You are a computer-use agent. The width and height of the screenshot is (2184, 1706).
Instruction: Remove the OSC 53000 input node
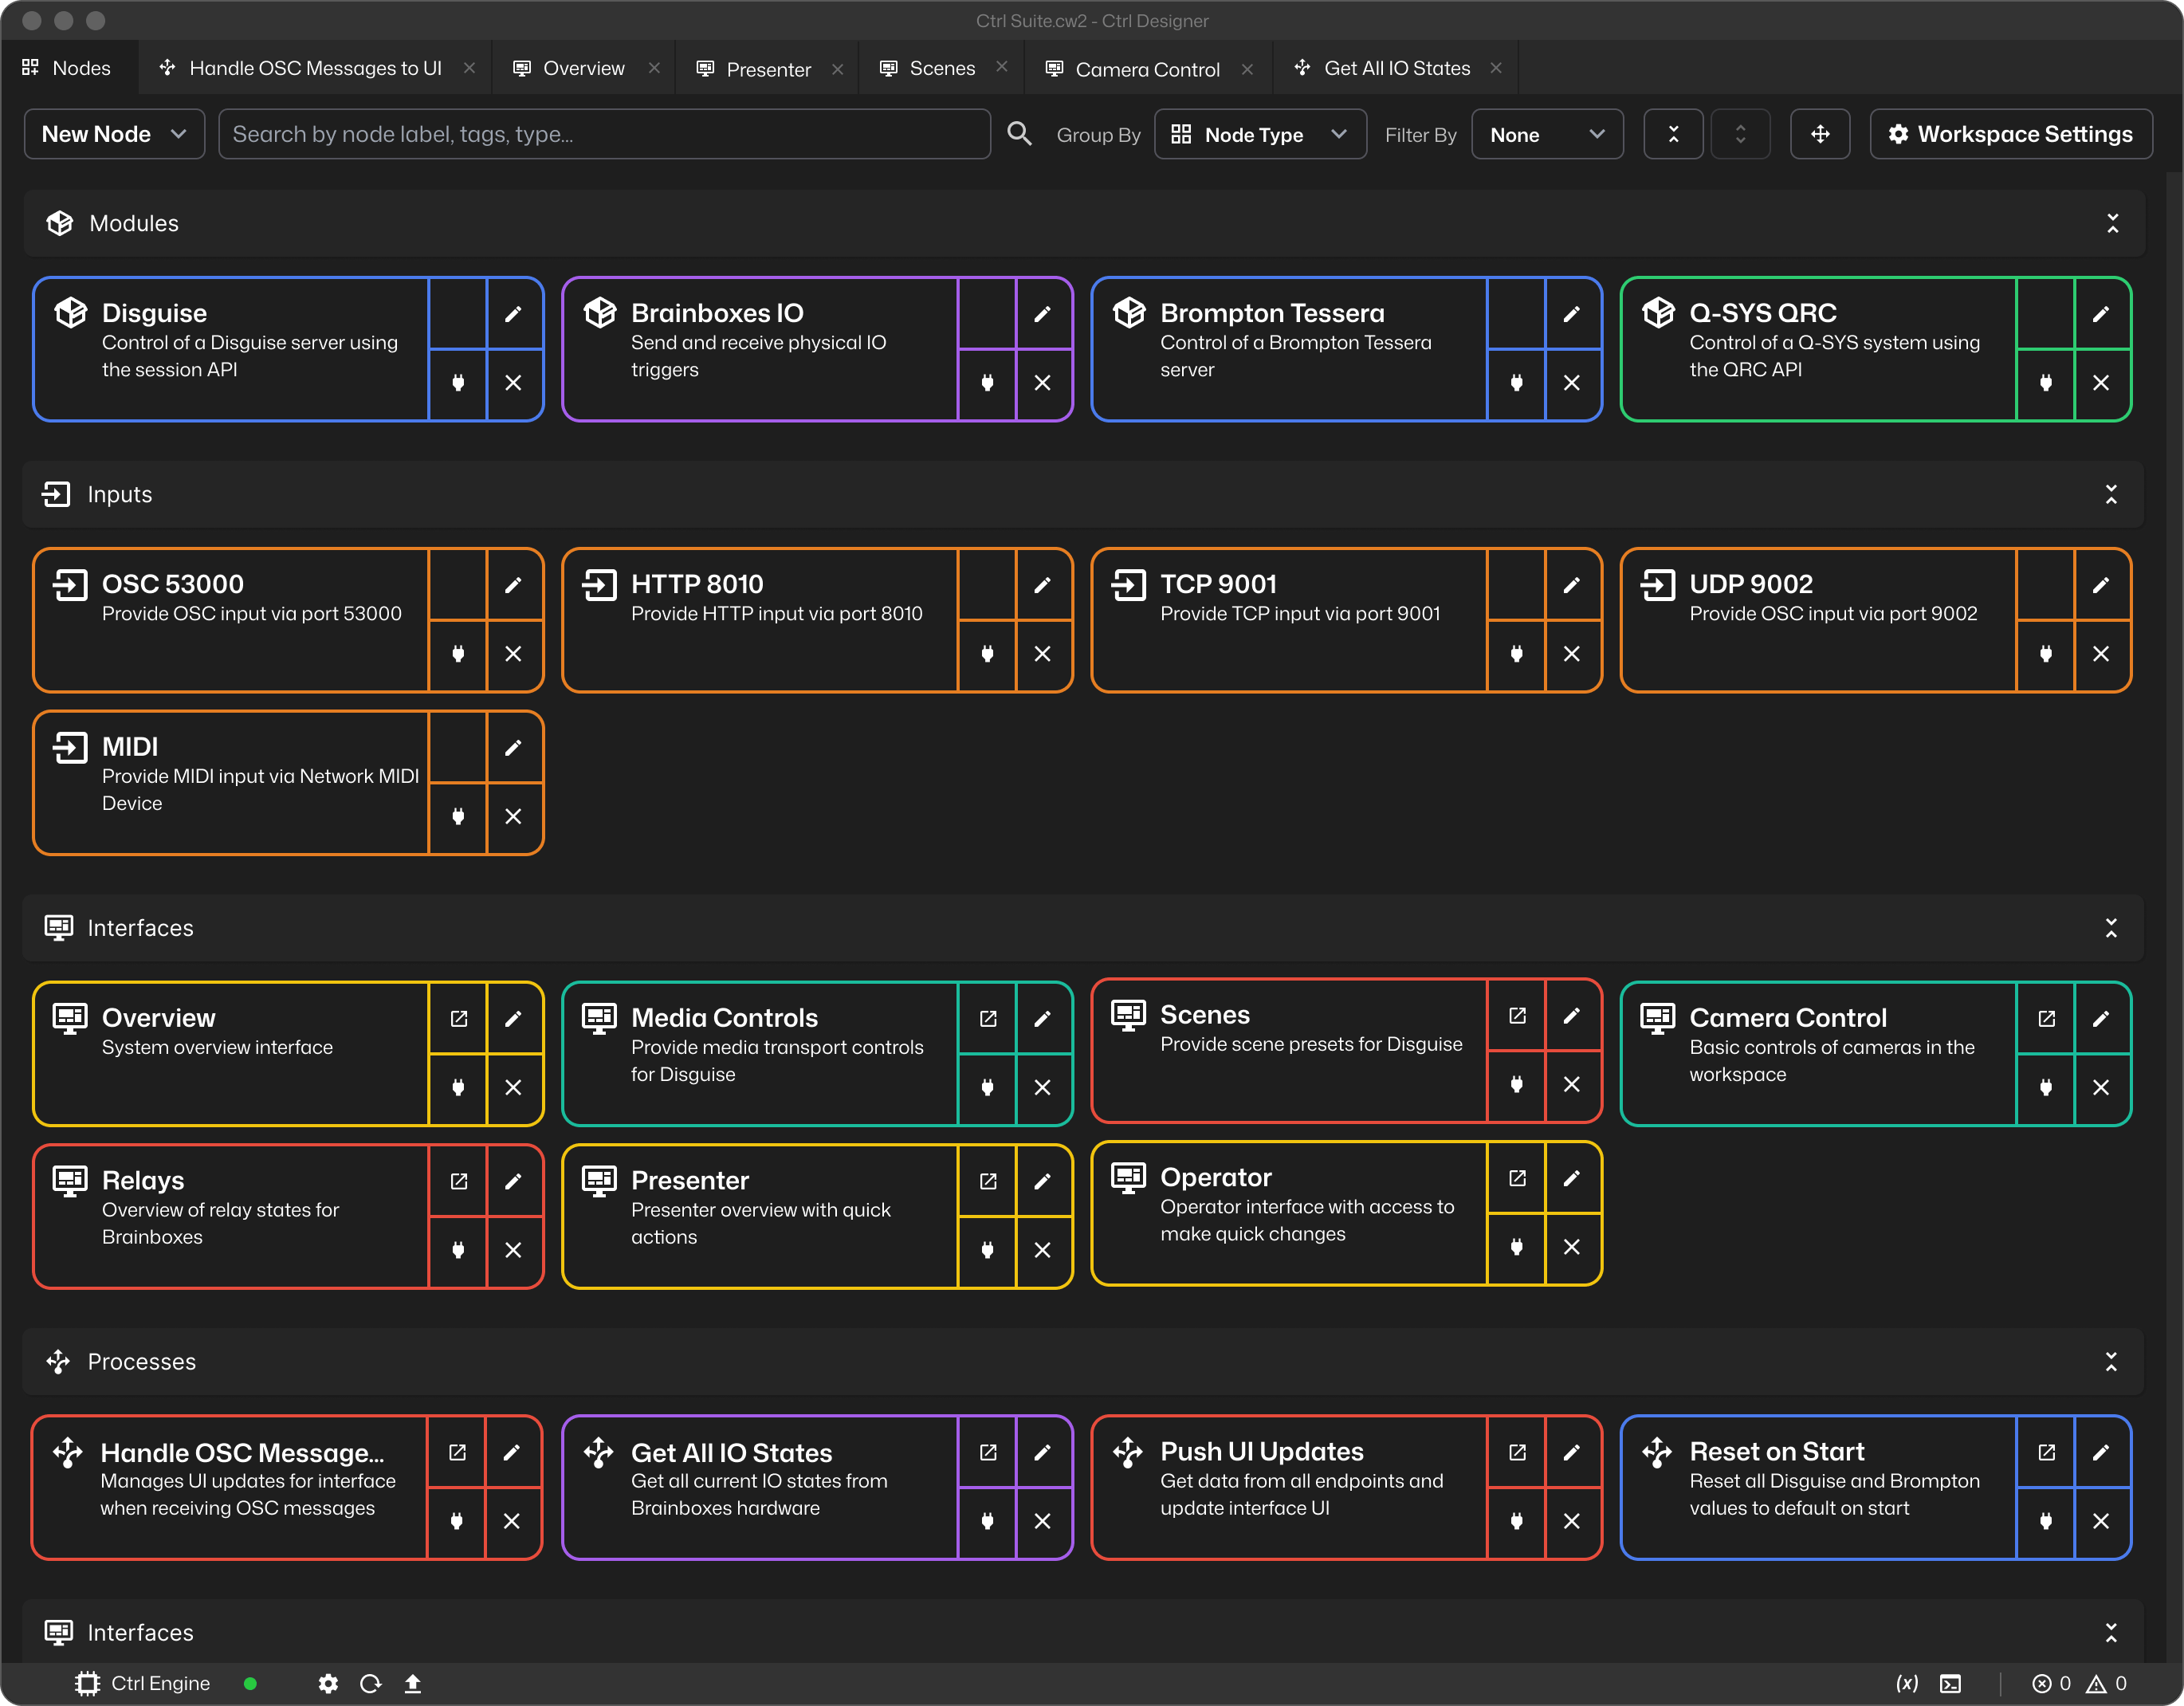[x=513, y=654]
